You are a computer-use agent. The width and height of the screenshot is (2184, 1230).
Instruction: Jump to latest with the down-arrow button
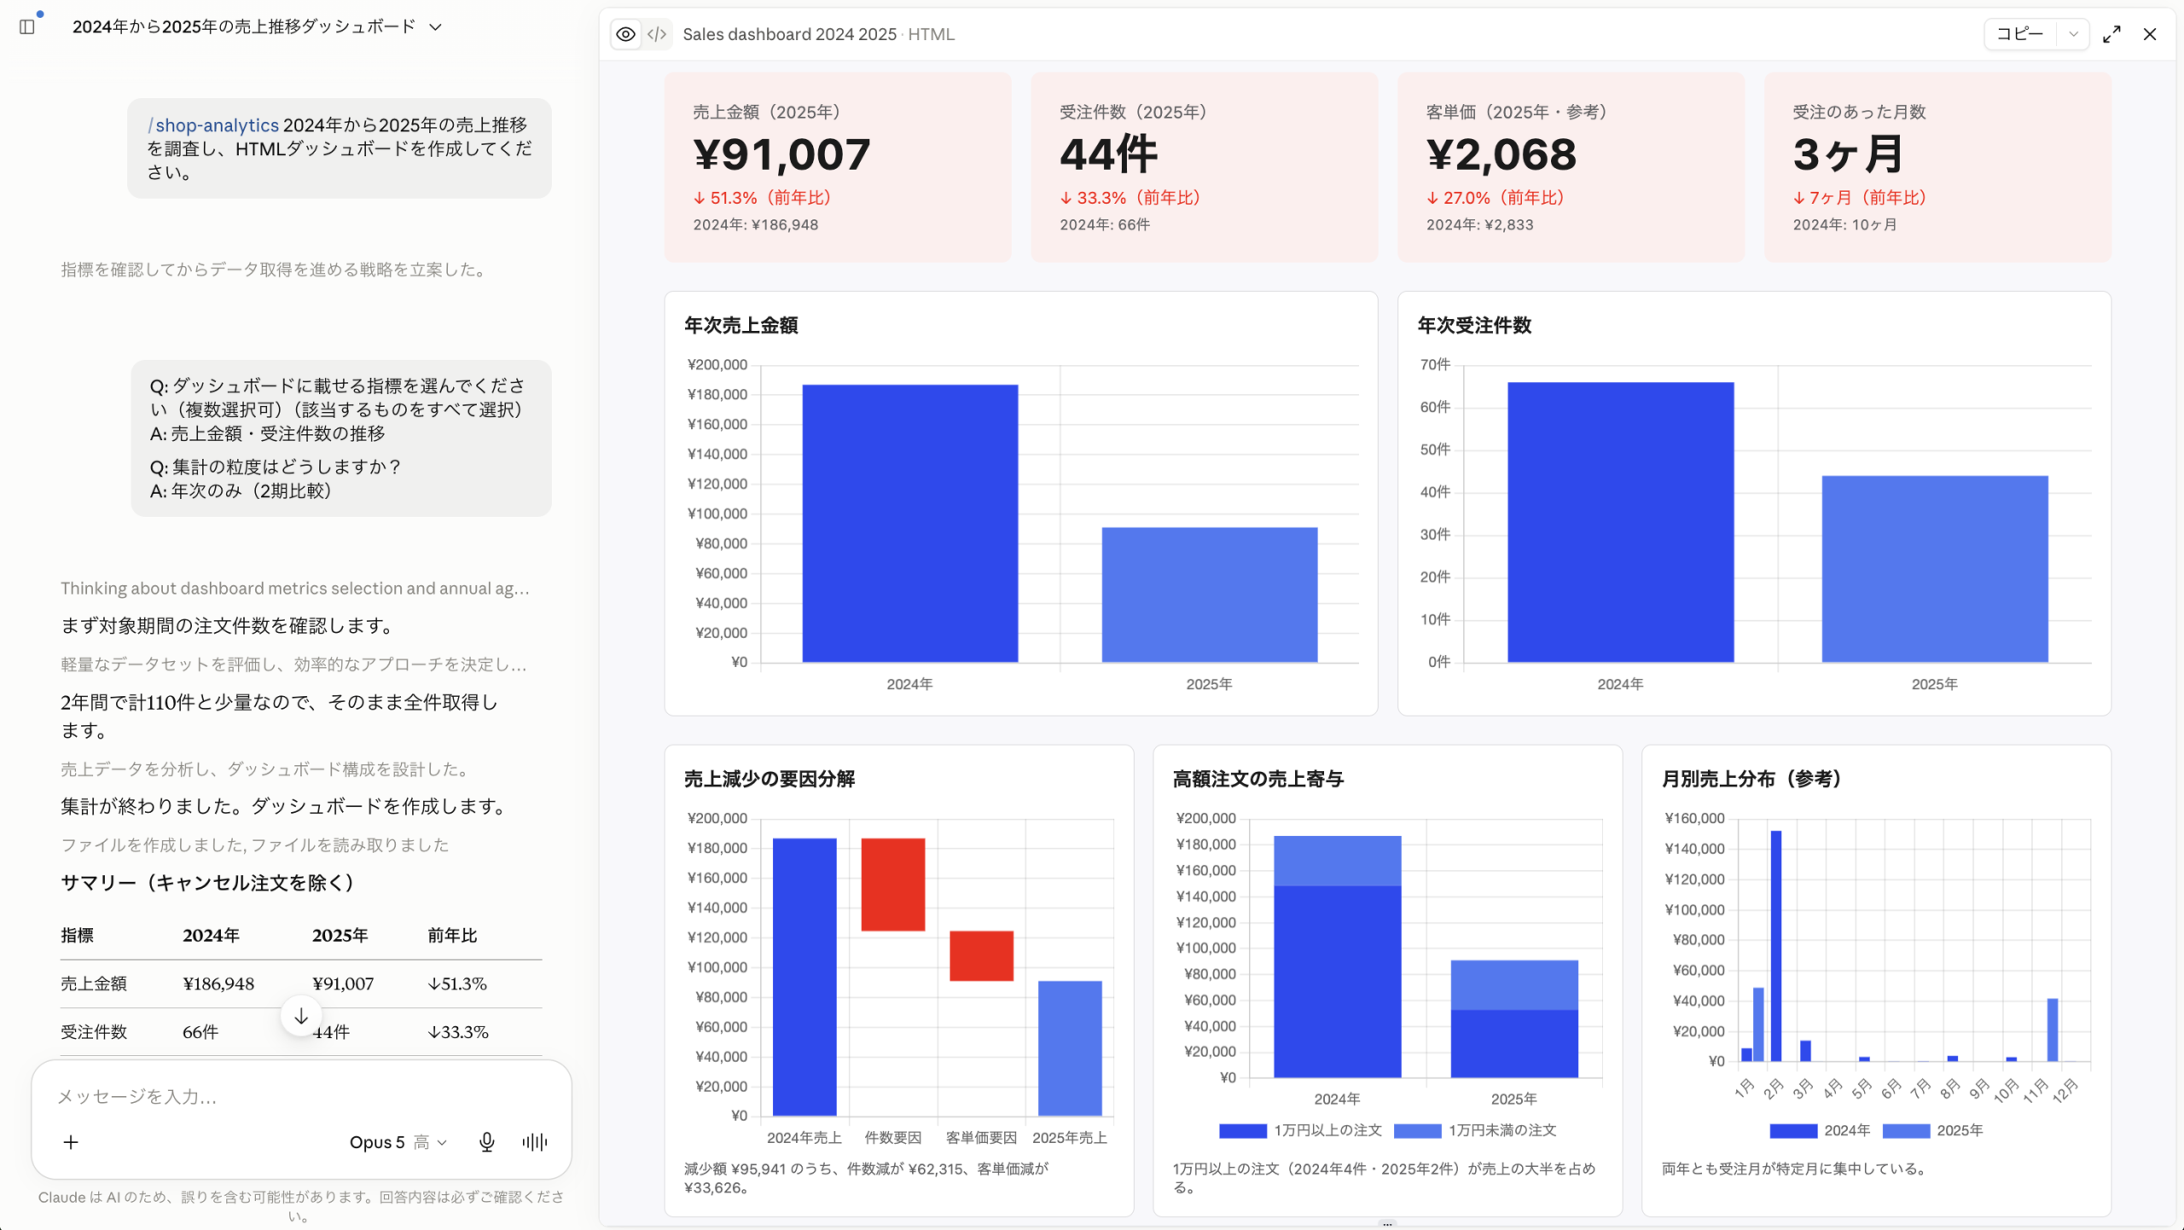(301, 1016)
